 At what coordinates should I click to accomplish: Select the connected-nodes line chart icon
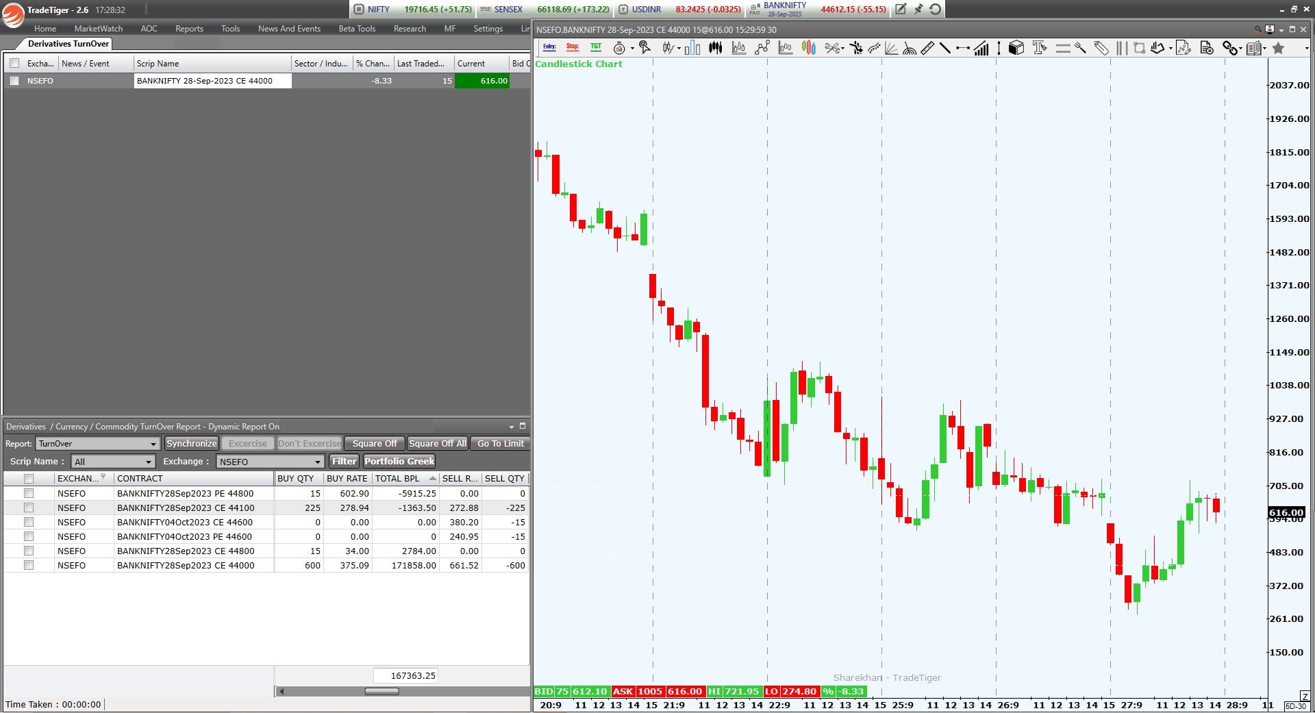[762, 48]
